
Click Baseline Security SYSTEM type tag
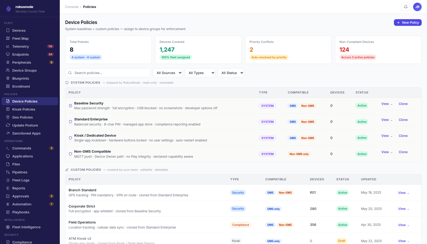pyautogui.click(x=267, y=106)
